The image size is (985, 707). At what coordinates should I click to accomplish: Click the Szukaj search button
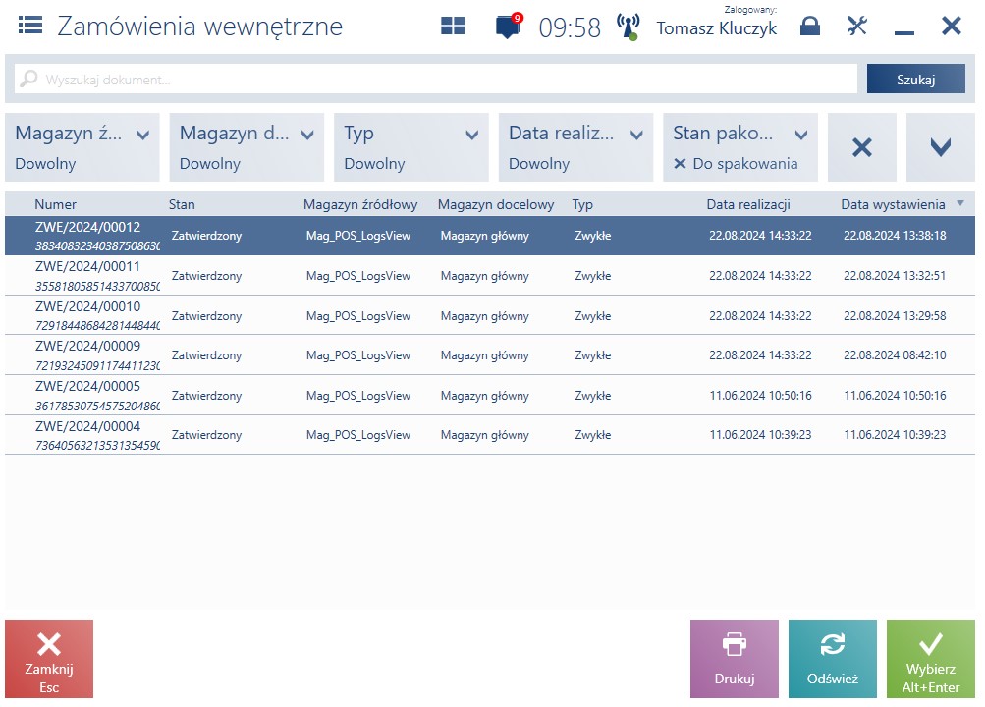[916, 80]
